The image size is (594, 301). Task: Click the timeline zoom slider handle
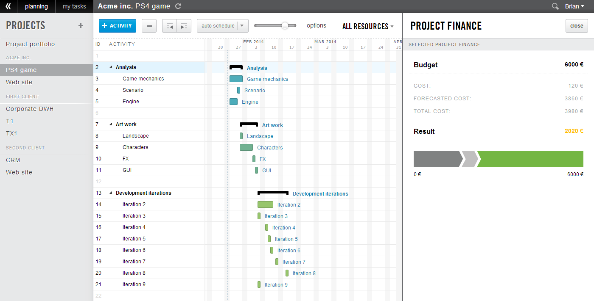click(285, 26)
